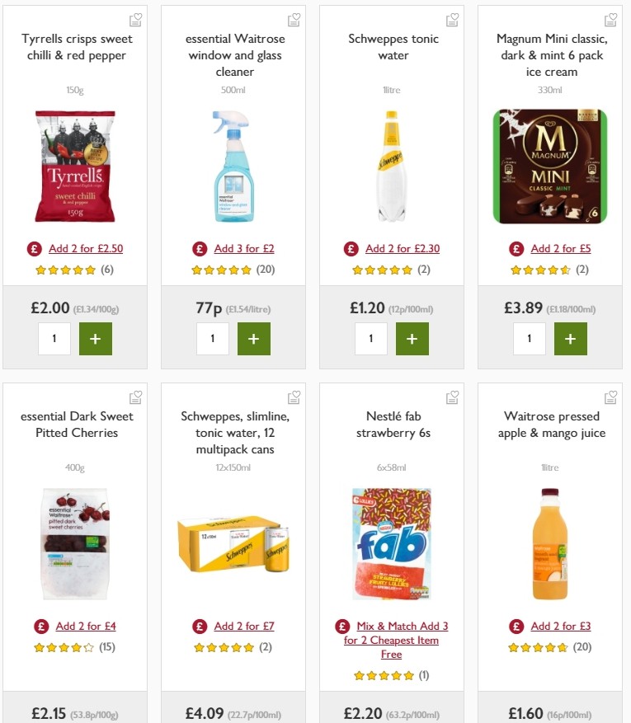This screenshot has width=631, height=723.
Task: Click the £ offer icon on Schweppes tonic water
Action: [350, 248]
